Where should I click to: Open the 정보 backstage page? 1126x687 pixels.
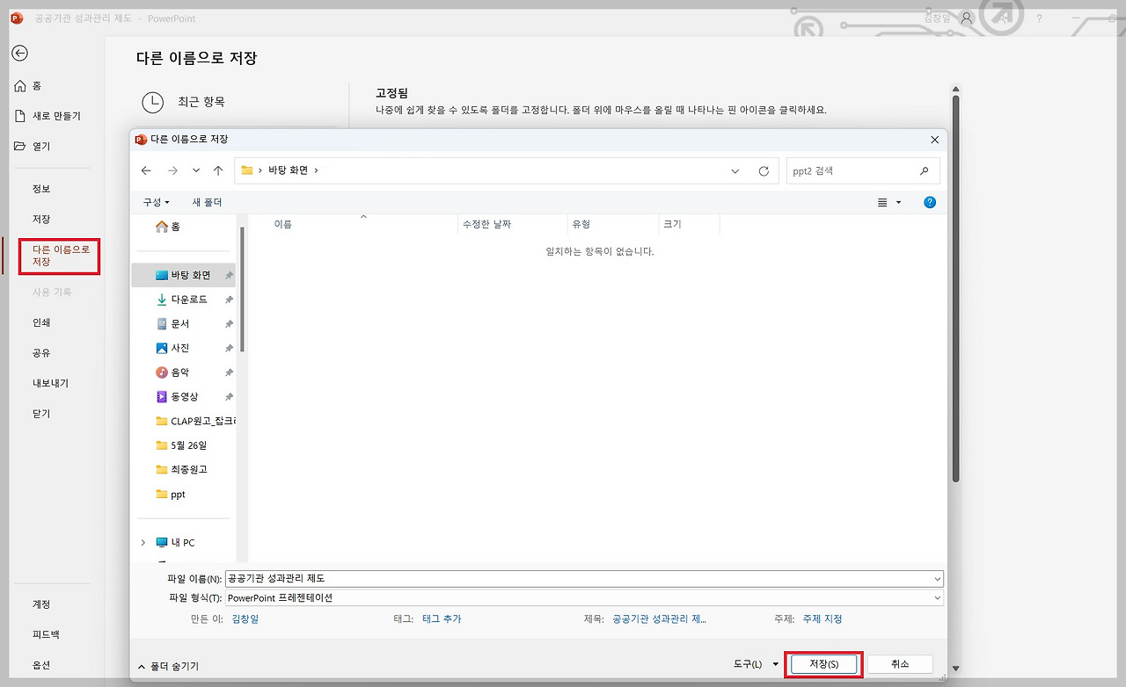(x=41, y=189)
